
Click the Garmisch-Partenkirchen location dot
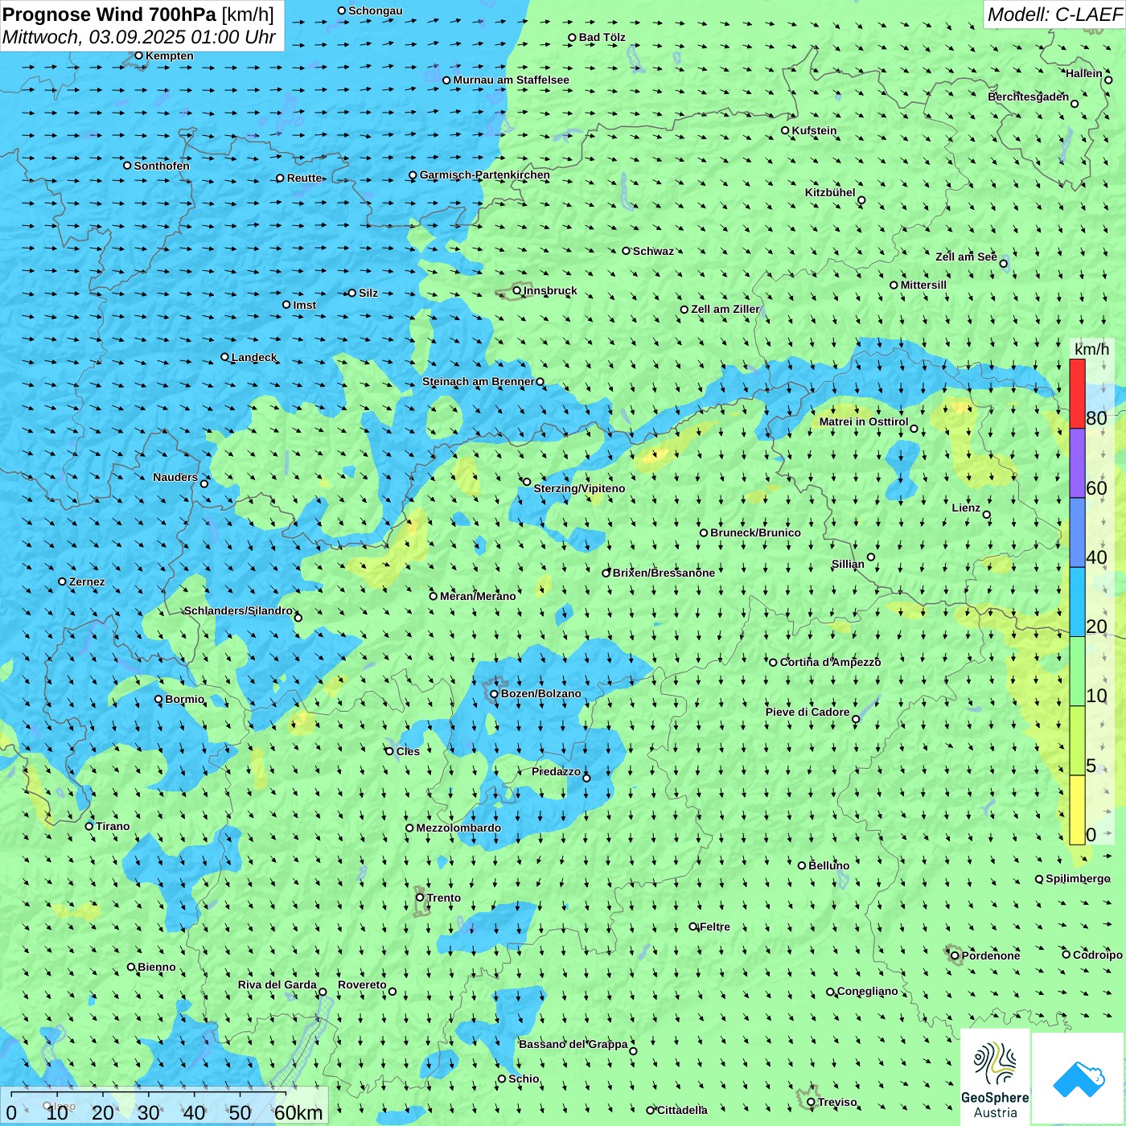(413, 175)
